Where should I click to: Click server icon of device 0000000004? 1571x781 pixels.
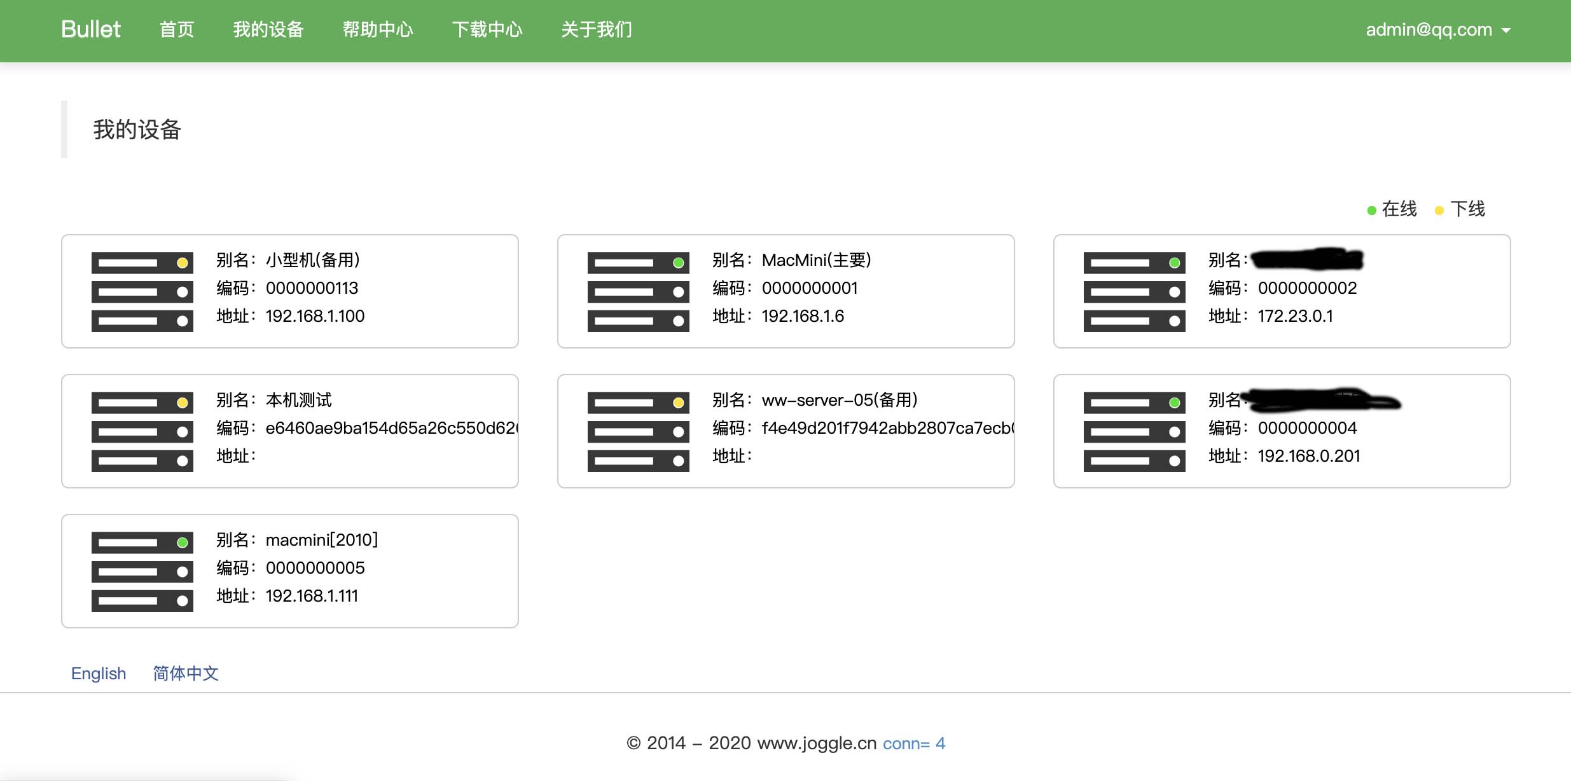click(x=1134, y=432)
